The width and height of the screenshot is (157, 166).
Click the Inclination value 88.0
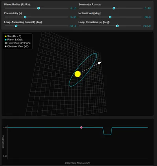pos(148,17)
